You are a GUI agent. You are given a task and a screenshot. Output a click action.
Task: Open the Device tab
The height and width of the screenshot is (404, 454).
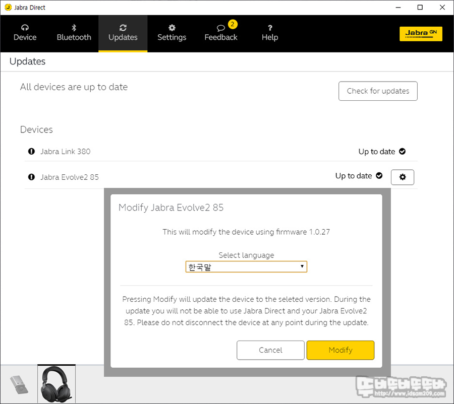[x=25, y=33]
